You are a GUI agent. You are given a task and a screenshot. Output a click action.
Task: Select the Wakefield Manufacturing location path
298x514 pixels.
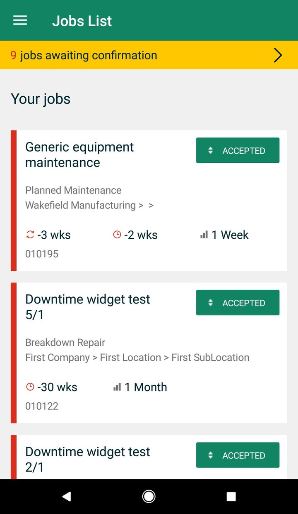(x=80, y=205)
